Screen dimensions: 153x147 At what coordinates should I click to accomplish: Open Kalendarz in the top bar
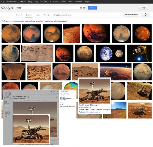(78, 2)
